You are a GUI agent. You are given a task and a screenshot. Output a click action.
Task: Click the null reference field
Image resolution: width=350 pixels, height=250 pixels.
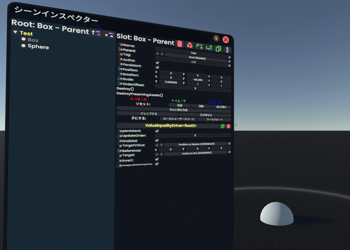[x=191, y=62]
